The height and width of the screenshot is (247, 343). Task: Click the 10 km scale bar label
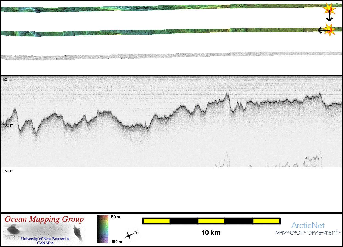point(211,233)
